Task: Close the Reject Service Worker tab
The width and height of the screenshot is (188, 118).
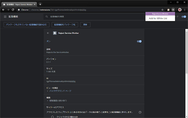Action: click(x=35, y=4)
